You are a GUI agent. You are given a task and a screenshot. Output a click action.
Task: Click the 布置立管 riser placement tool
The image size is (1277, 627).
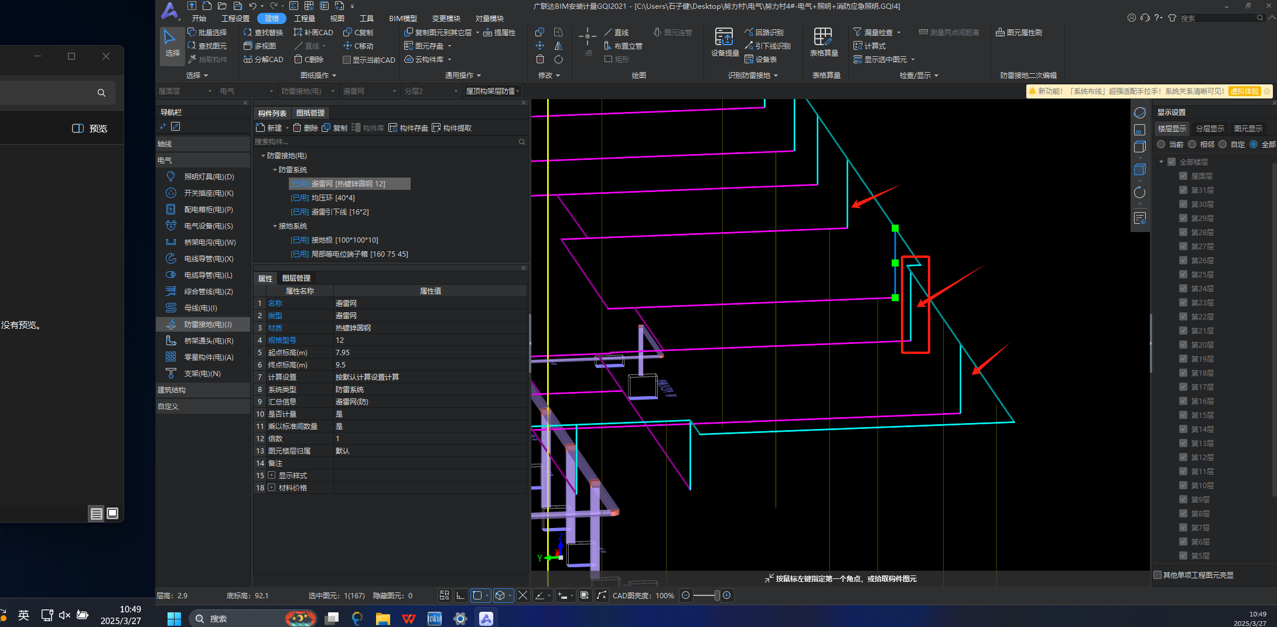(623, 46)
